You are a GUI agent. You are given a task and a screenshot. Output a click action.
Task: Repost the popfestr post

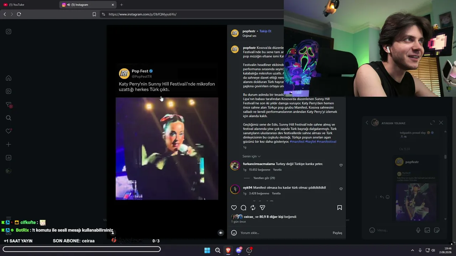(253, 208)
